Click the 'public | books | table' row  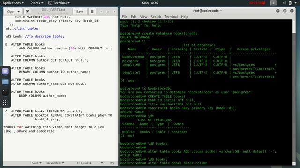[x=155, y=132]
